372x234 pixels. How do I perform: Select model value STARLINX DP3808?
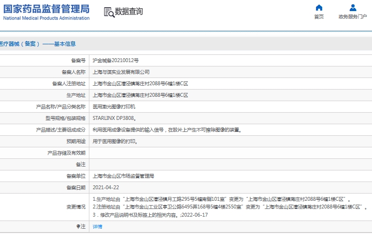114,118
